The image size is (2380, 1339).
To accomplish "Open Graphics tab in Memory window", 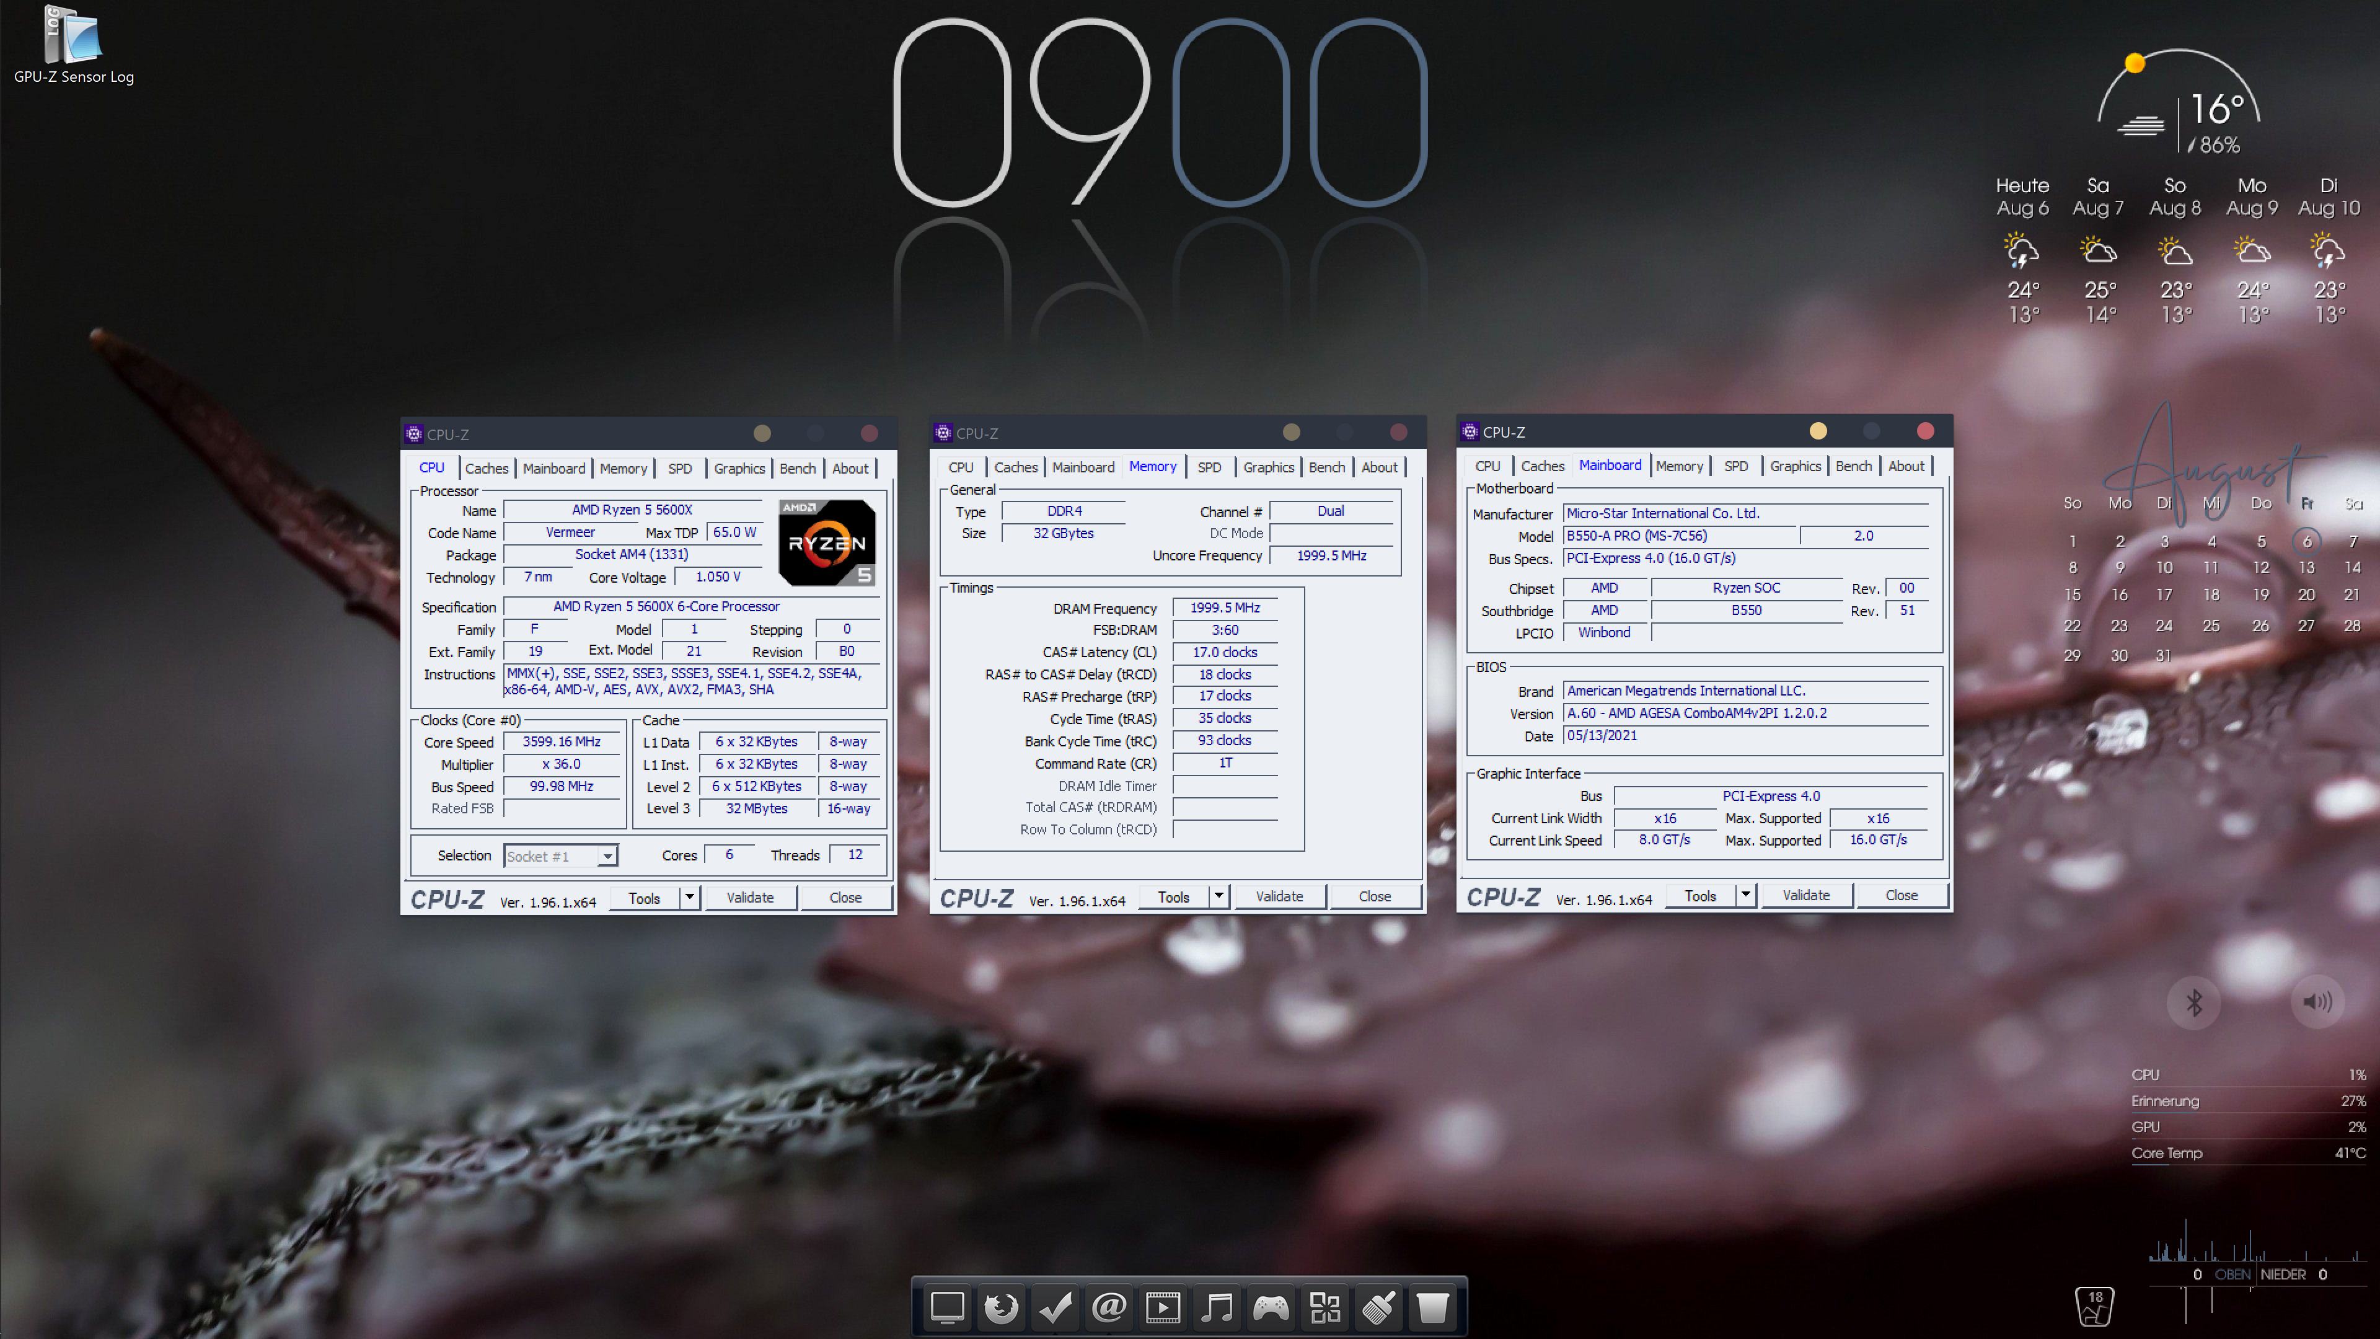I will coord(1269,467).
